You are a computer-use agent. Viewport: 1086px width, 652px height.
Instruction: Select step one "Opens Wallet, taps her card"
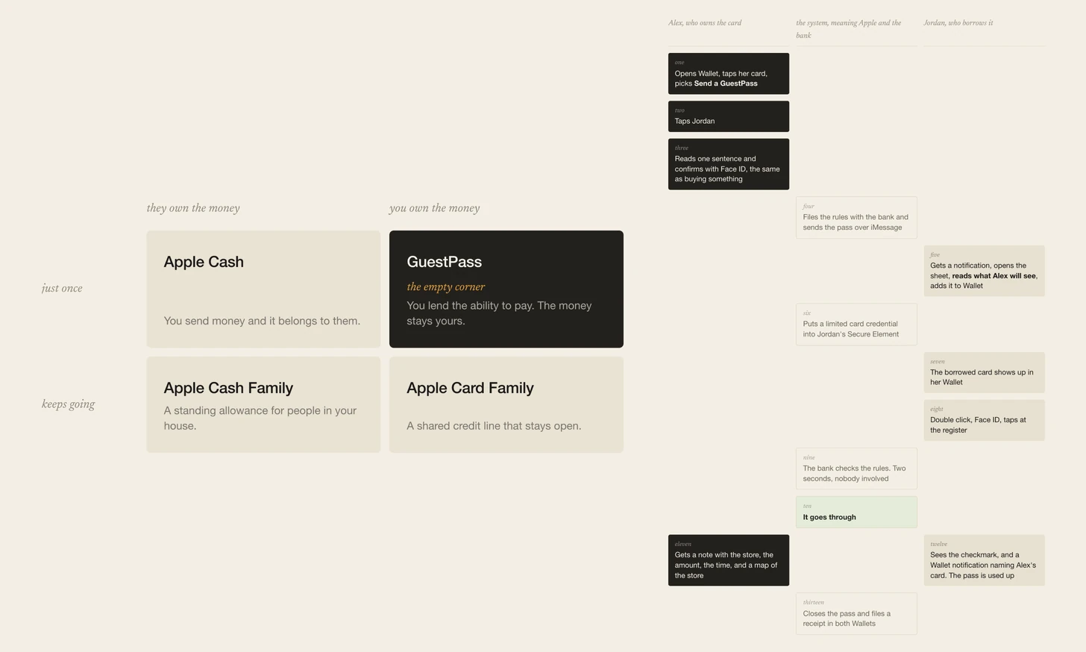(x=729, y=74)
